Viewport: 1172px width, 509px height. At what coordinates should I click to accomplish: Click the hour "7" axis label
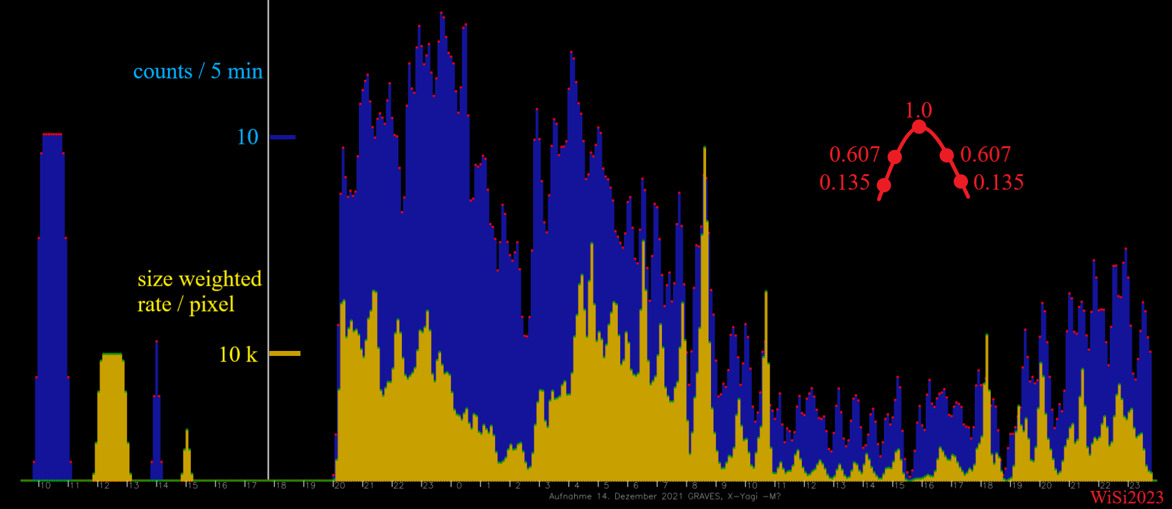(665, 485)
